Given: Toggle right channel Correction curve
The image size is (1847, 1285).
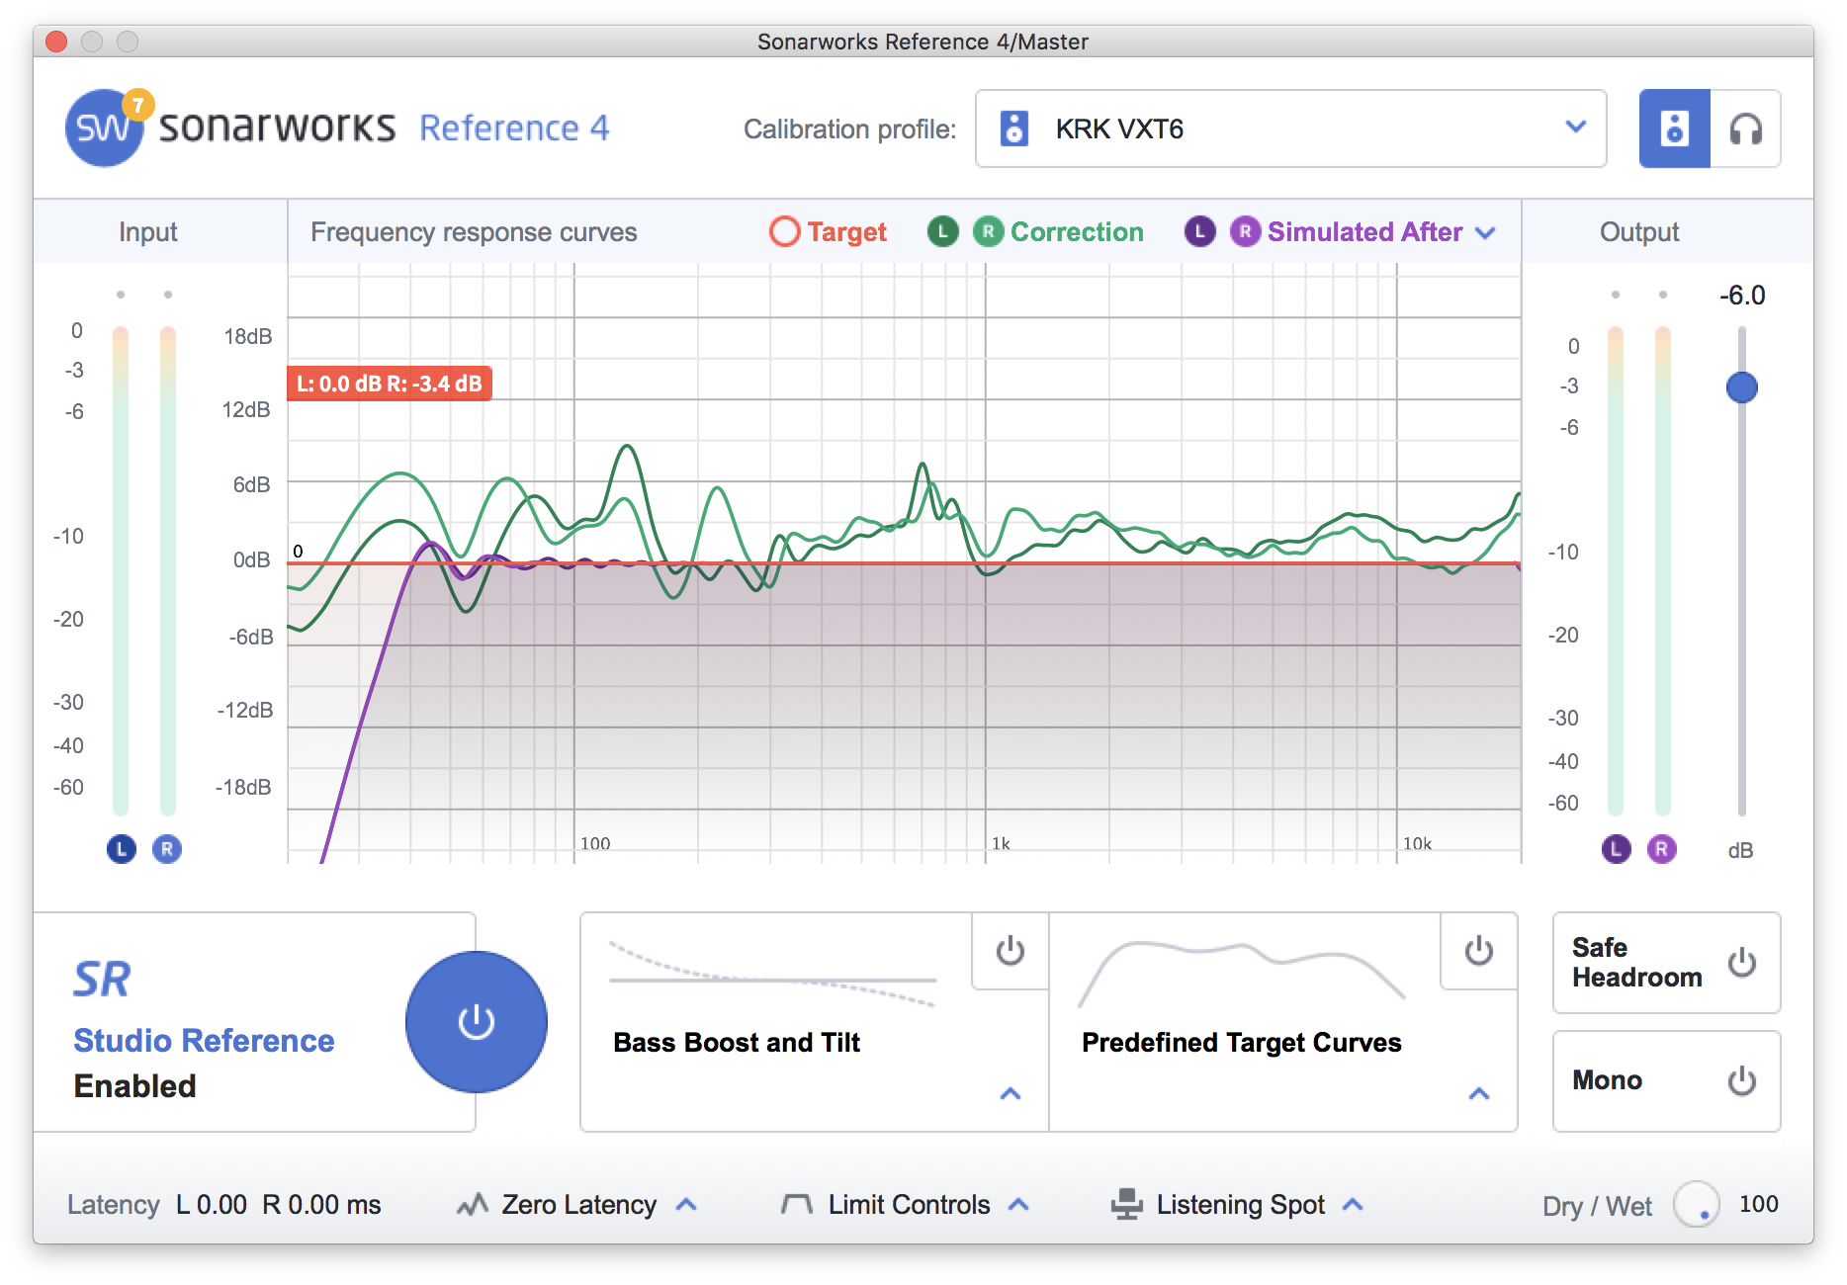Looking at the screenshot, I should (x=988, y=231).
